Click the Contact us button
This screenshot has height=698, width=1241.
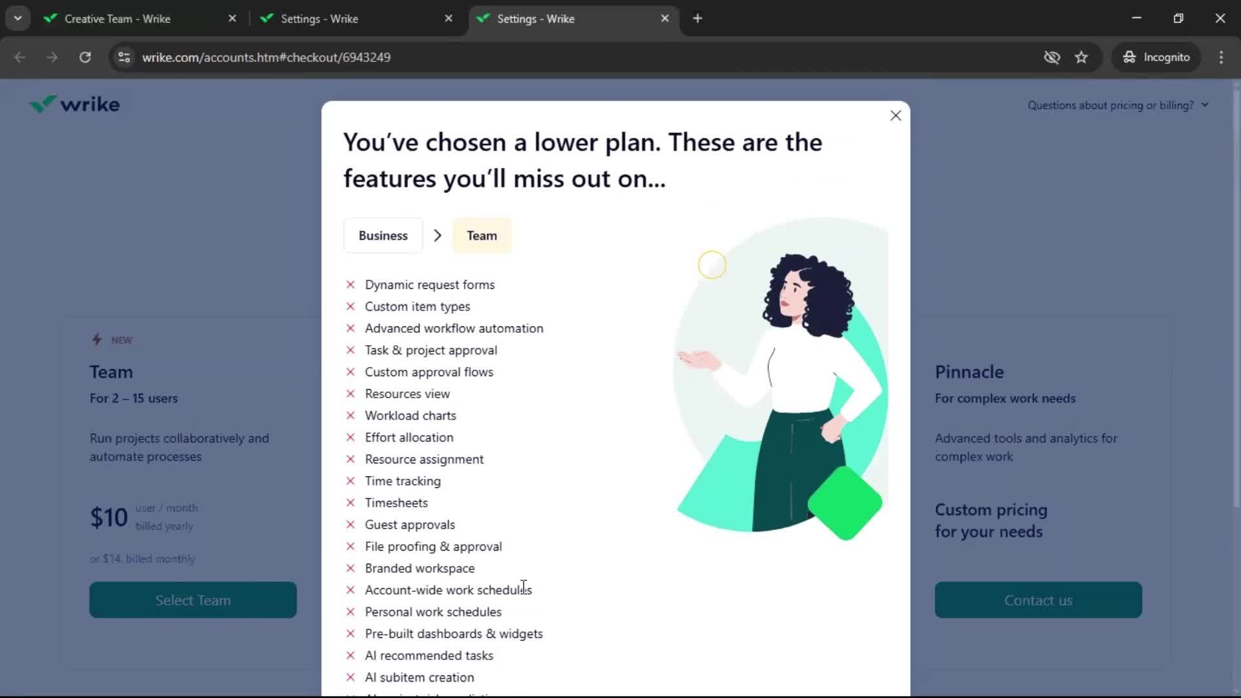(1038, 600)
